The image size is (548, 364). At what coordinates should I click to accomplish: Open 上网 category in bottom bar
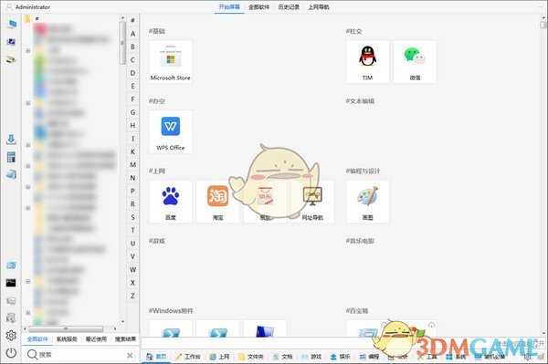[x=219, y=357]
